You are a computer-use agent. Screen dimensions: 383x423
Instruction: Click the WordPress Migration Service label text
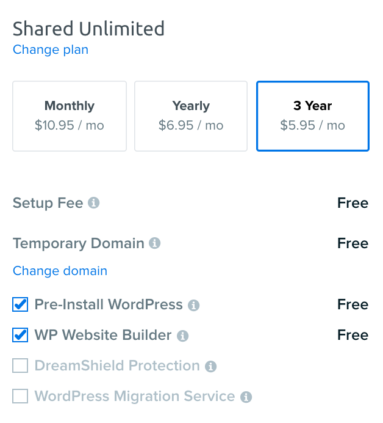pyautogui.click(x=135, y=396)
